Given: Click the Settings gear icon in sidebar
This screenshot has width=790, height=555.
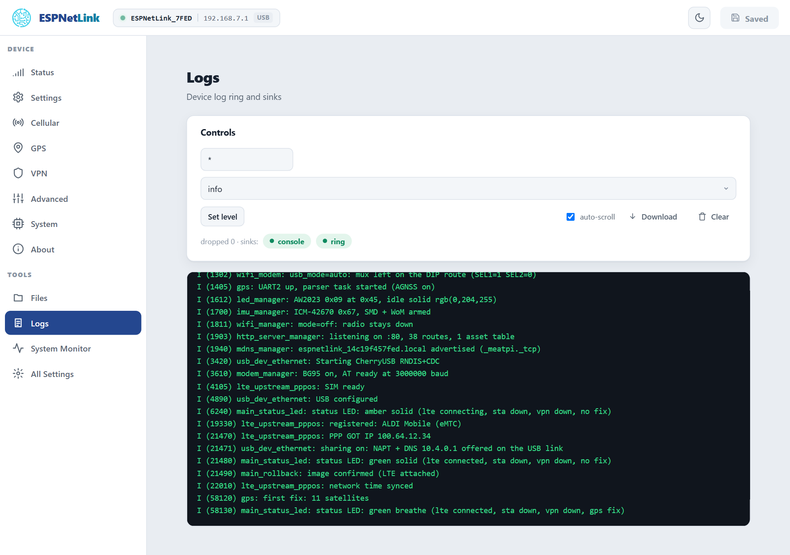Looking at the screenshot, I should tap(18, 97).
